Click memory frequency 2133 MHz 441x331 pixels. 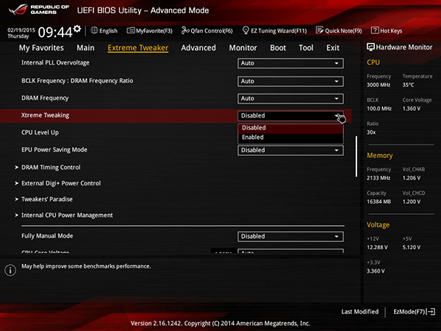click(379, 178)
